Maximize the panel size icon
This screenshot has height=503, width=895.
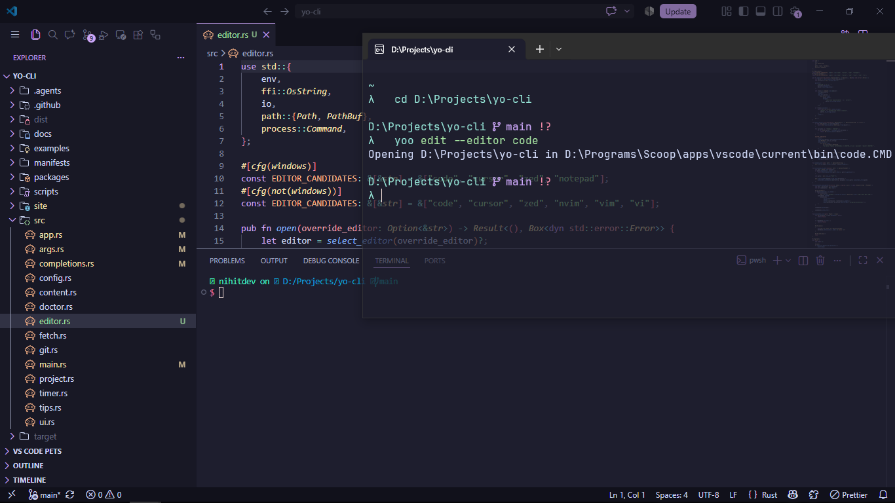[863, 260]
